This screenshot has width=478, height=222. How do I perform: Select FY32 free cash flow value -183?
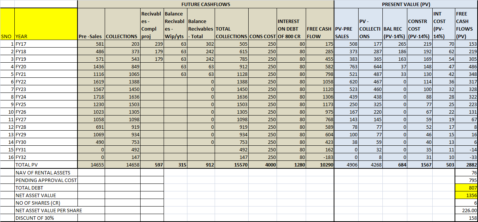(320, 157)
